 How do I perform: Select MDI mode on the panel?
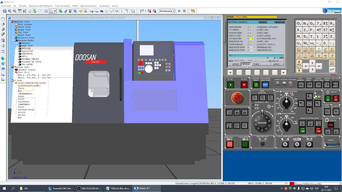click(244, 113)
